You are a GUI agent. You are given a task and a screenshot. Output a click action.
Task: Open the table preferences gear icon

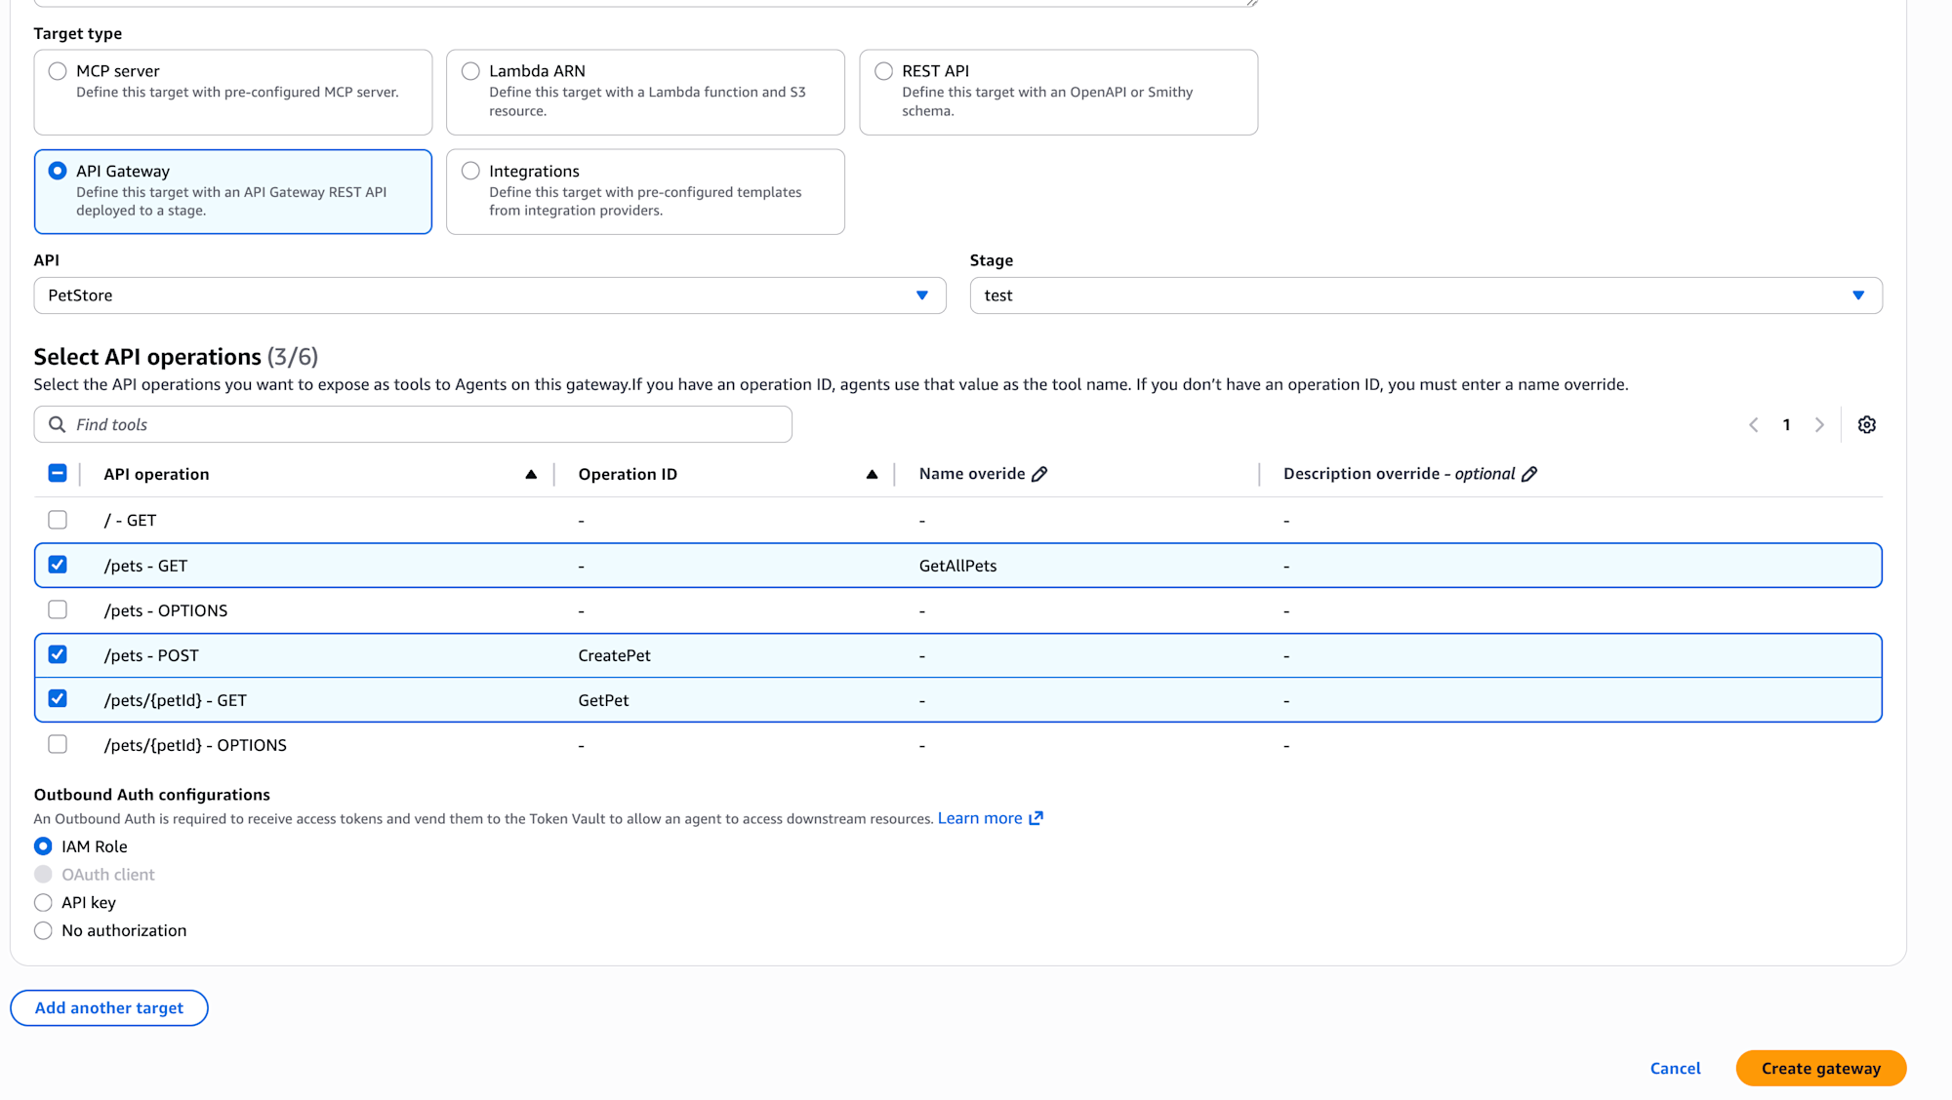tap(1866, 425)
